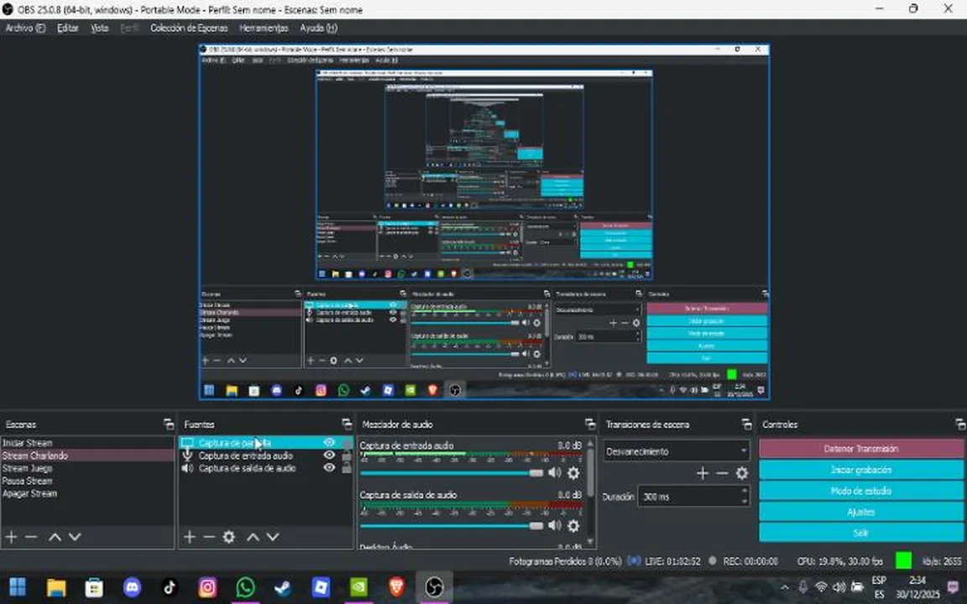
Task: Open WhatsApp from the taskbar
Action: point(245,587)
